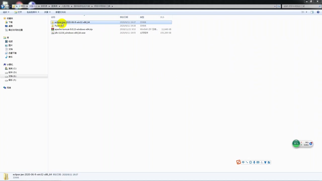The image size is (322, 181).
Task: Click Sogou account person icon
Action: (x=262, y=162)
